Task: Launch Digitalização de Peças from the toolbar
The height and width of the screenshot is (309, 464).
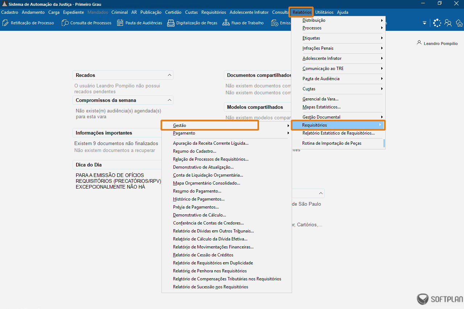Action: [x=192, y=23]
